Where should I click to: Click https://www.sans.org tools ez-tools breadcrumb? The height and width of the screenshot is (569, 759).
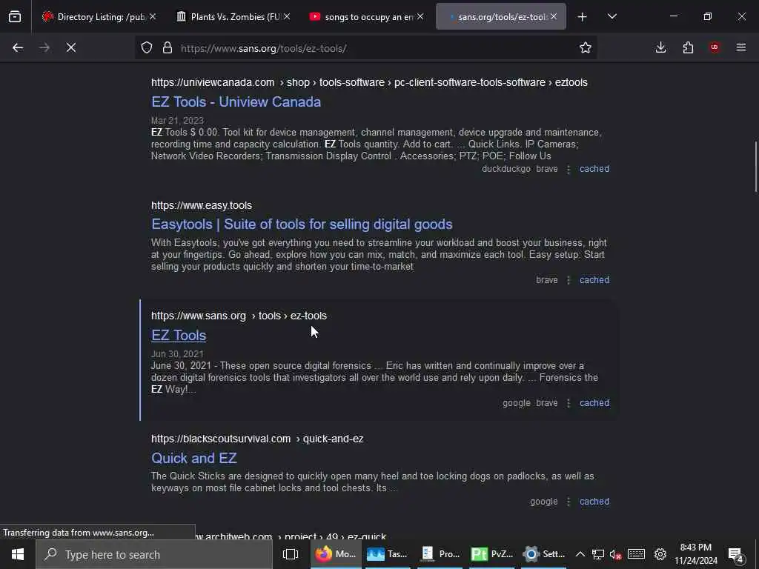pos(239,316)
